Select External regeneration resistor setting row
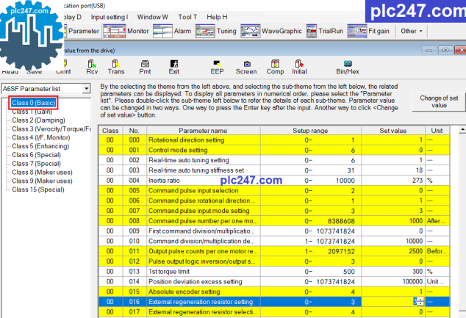 [x=274, y=302]
